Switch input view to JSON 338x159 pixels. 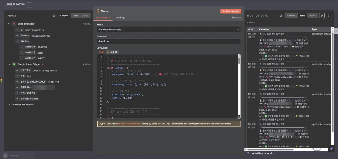(85, 16)
